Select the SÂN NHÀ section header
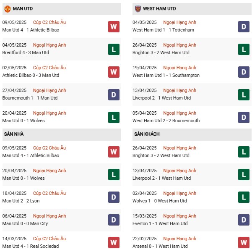 (14, 134)
